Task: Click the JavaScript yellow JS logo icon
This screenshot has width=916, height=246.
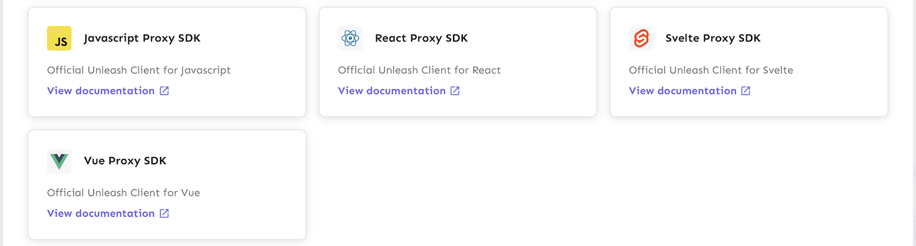Action: click(x=59, y=38)
